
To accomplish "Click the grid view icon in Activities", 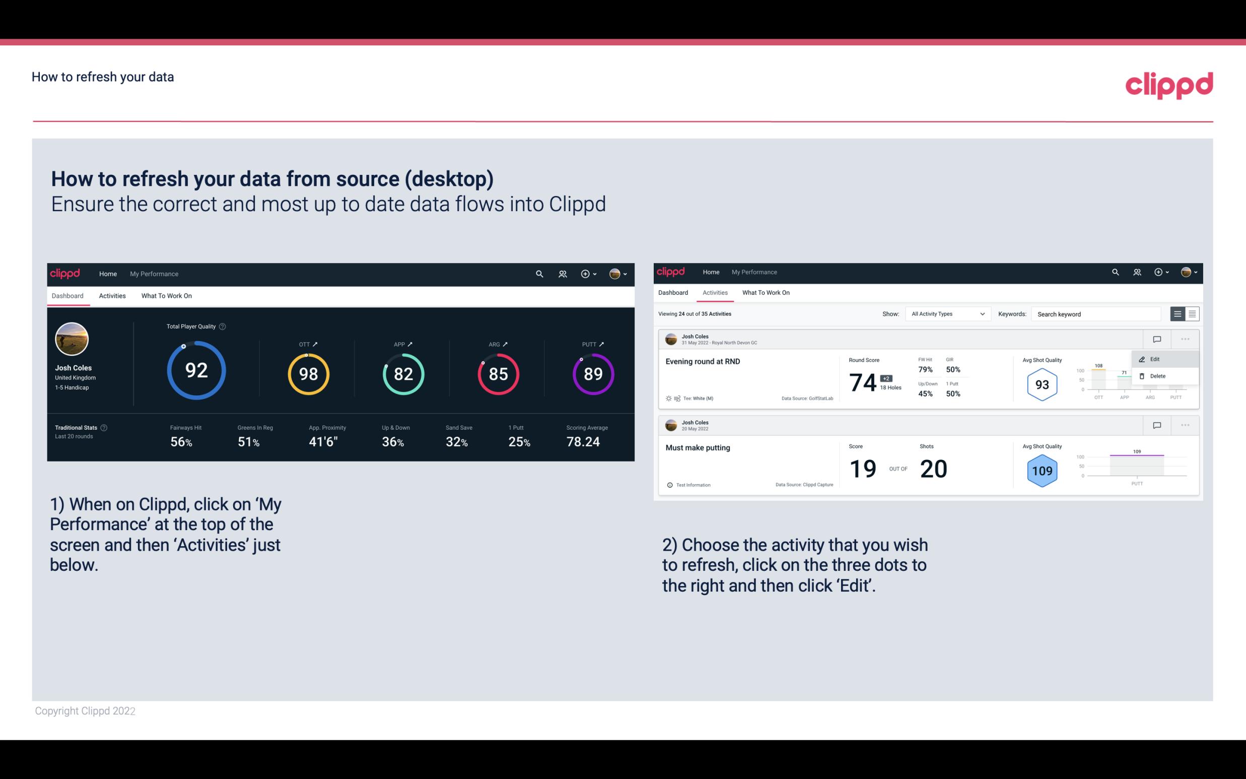I will (x=1192, y=313).
